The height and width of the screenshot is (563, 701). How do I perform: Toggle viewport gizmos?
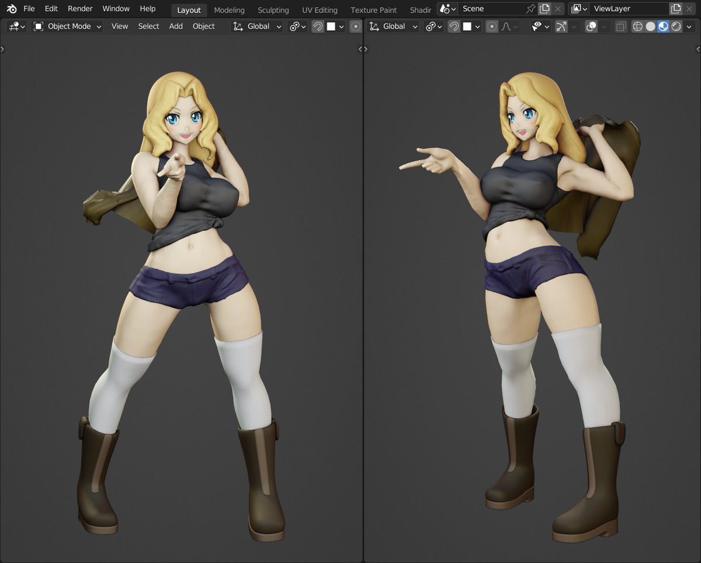561,26
